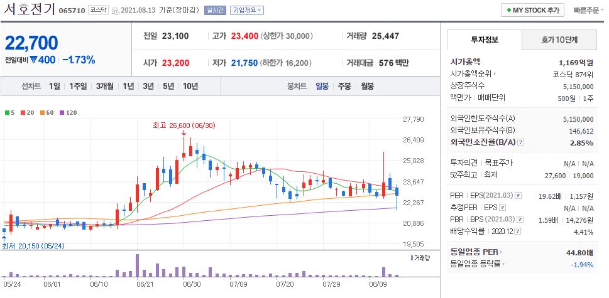Viewport: 609px width, 298px height.
Task: Expand the 기업개요 dropdown
Action: click(246, 11)
